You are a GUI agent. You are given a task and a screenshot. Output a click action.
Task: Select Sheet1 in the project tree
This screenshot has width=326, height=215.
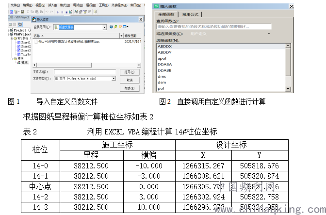click(24, 42)
